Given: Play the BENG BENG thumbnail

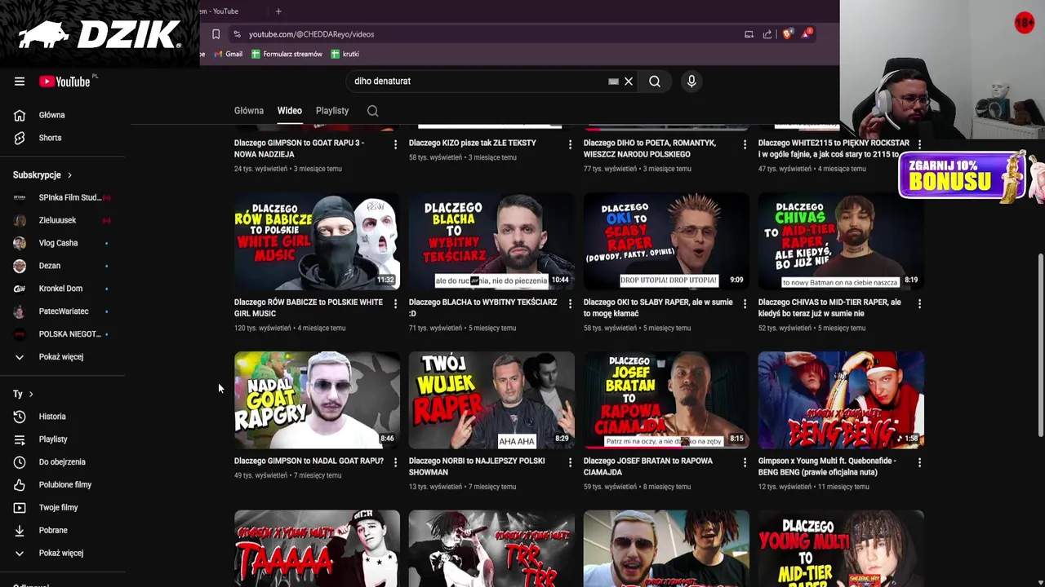Looking at the screenshot, I should click(x=841, y=400).
